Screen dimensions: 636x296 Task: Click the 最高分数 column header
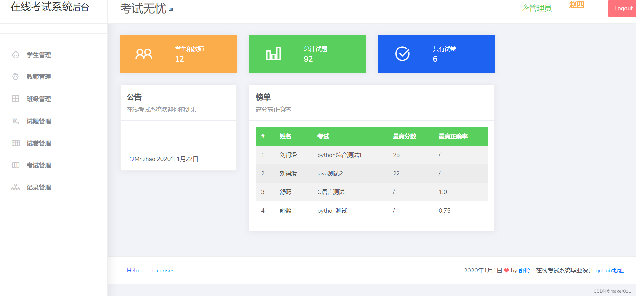click(404, 136)
